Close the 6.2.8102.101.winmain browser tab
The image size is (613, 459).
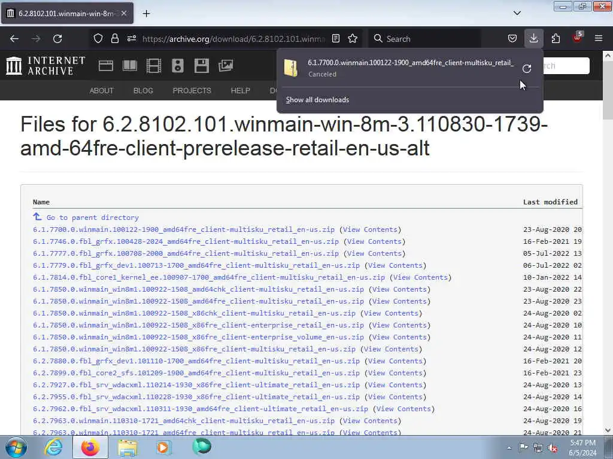123,13
